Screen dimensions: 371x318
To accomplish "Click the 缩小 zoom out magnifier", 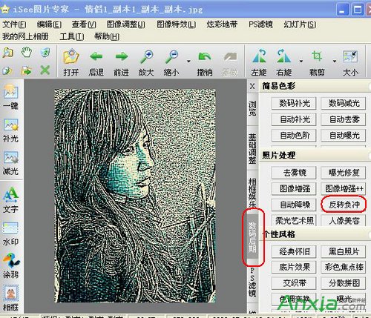I will coord(171,56).
